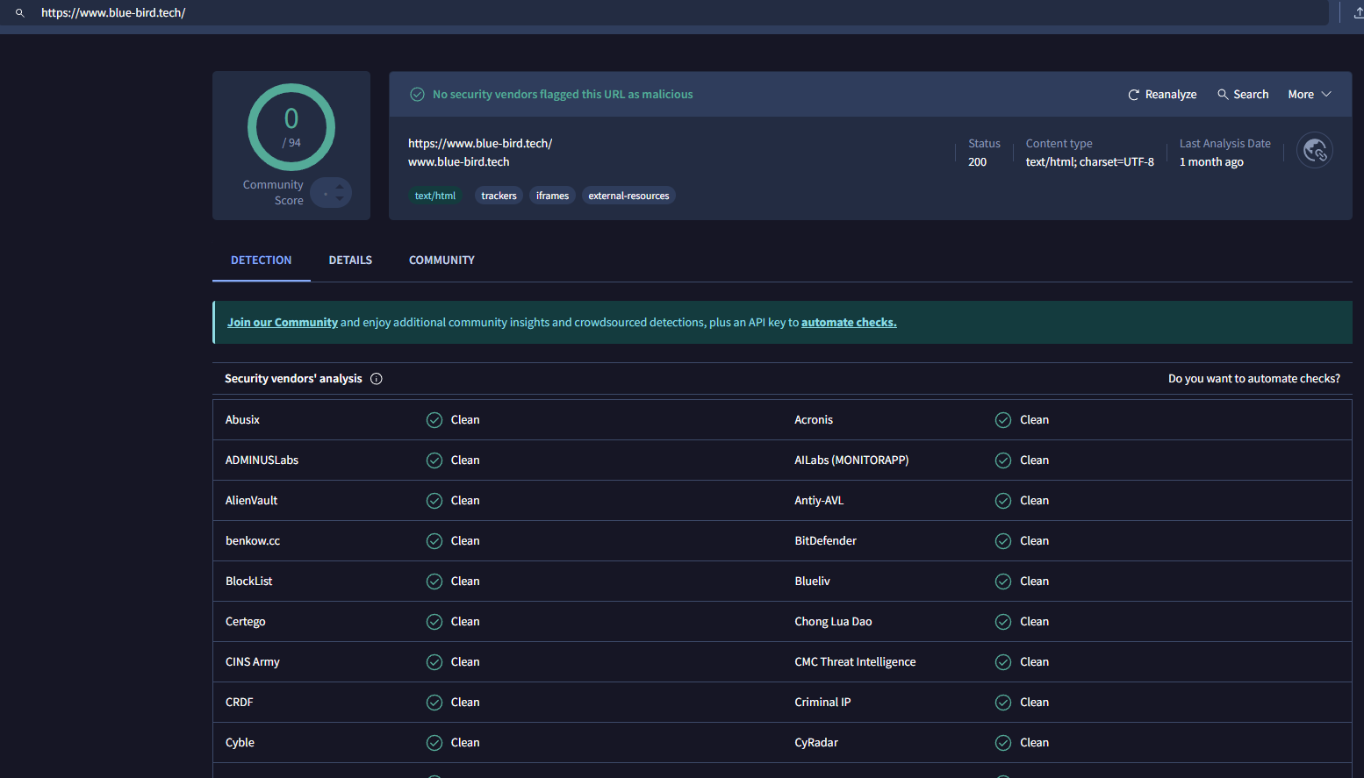
Task: Click the info icon beside Security vendors' analysis
Action: click(377, 379)
